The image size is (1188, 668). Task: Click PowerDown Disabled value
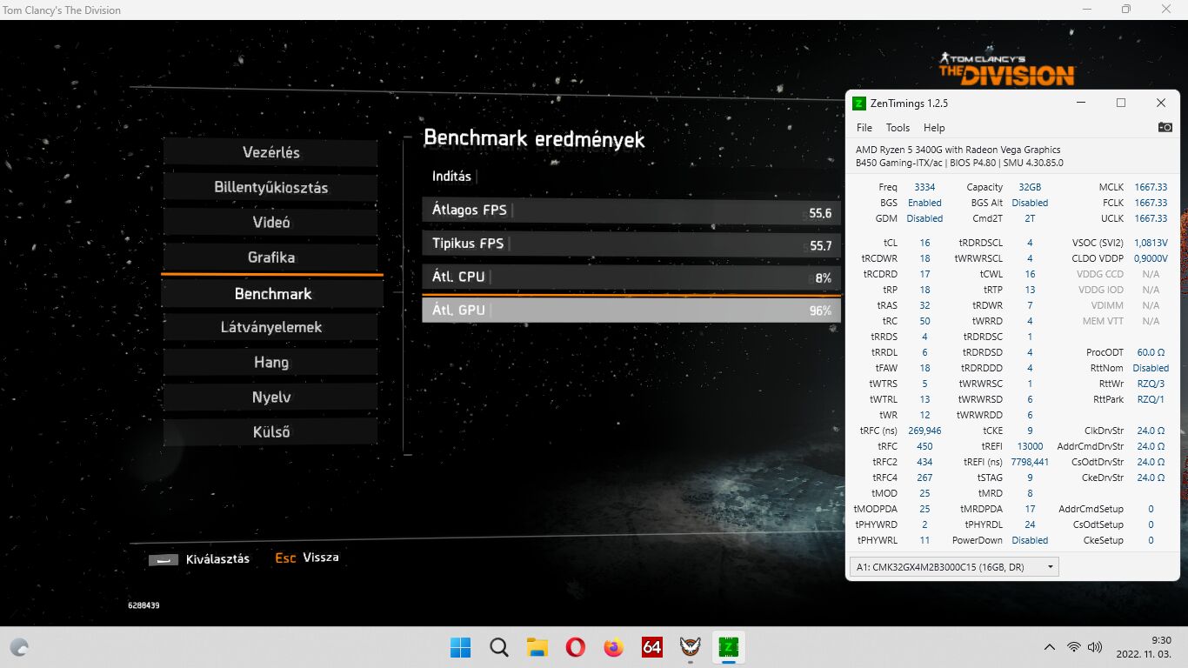tap(1030, 540)
